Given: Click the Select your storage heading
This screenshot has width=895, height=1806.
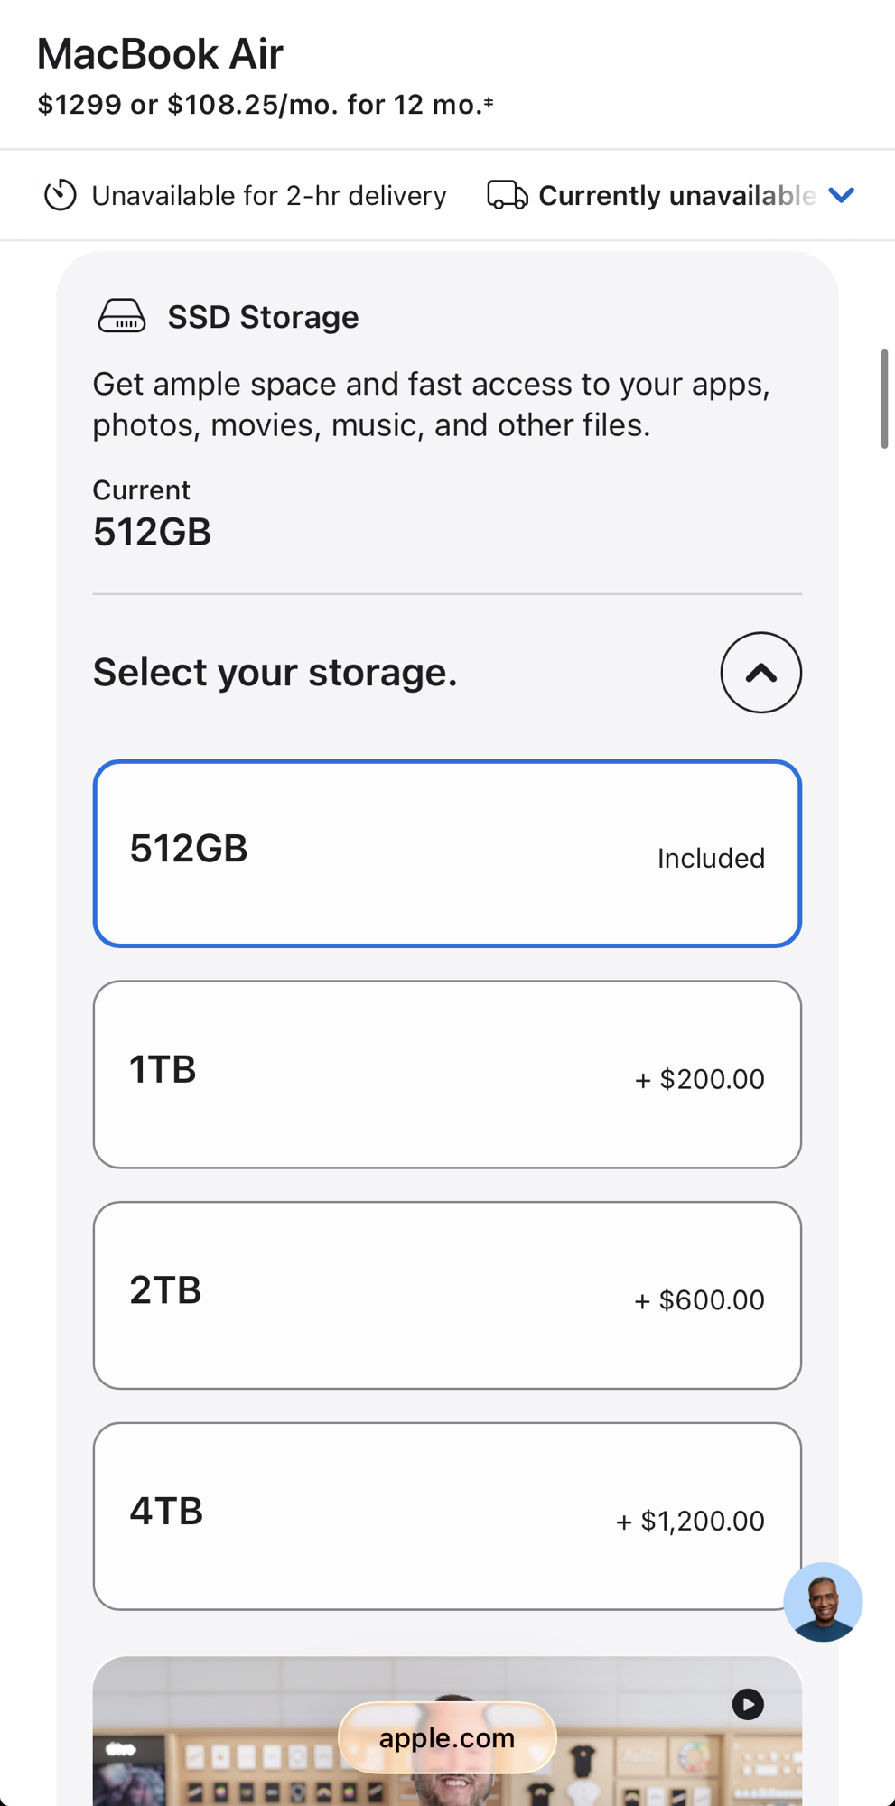Looking at the screenshot, I should tap(275, 673).
